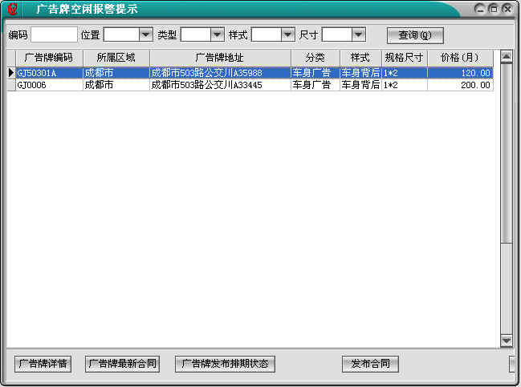Click the vertical scrollbar thumb
The width and height of the screenshot is (521, 387).
(x=506, y=153)
